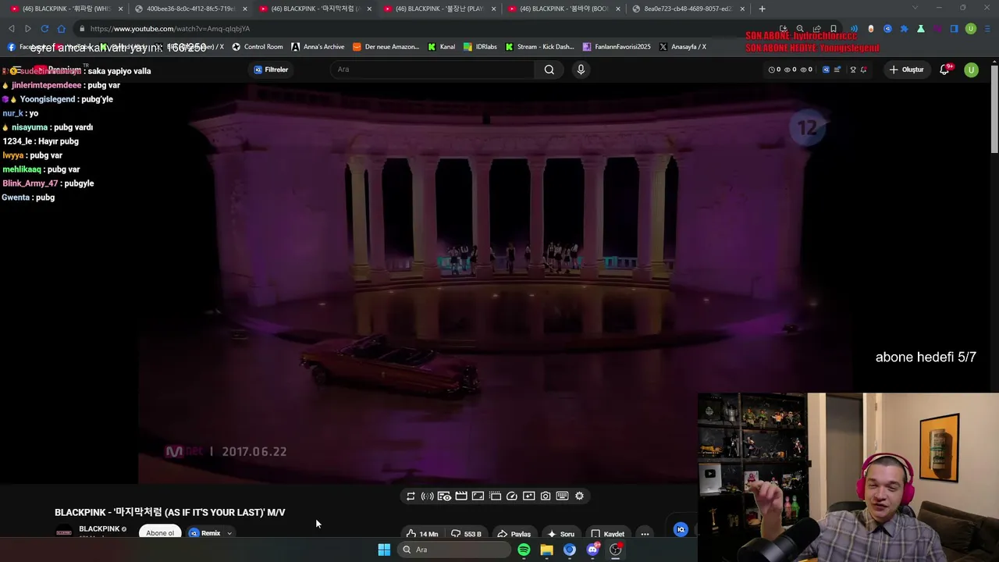Open the YouTube account avatar menu
999x562 pixels.
[971, 69]
